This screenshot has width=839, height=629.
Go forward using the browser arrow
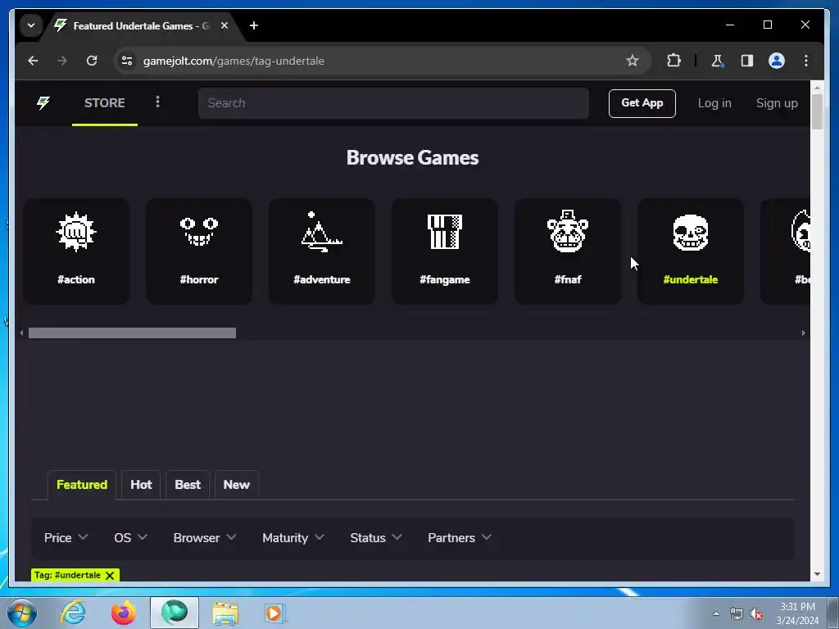coord(62,61)
